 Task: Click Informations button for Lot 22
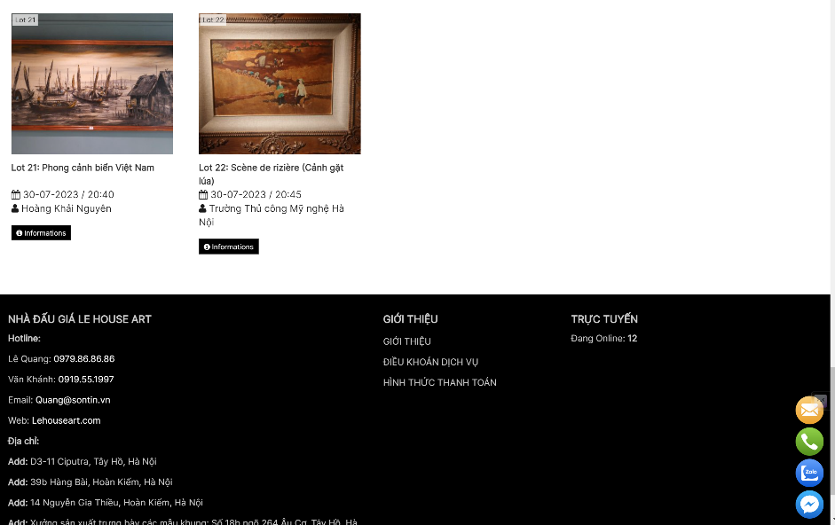[228, 247]
